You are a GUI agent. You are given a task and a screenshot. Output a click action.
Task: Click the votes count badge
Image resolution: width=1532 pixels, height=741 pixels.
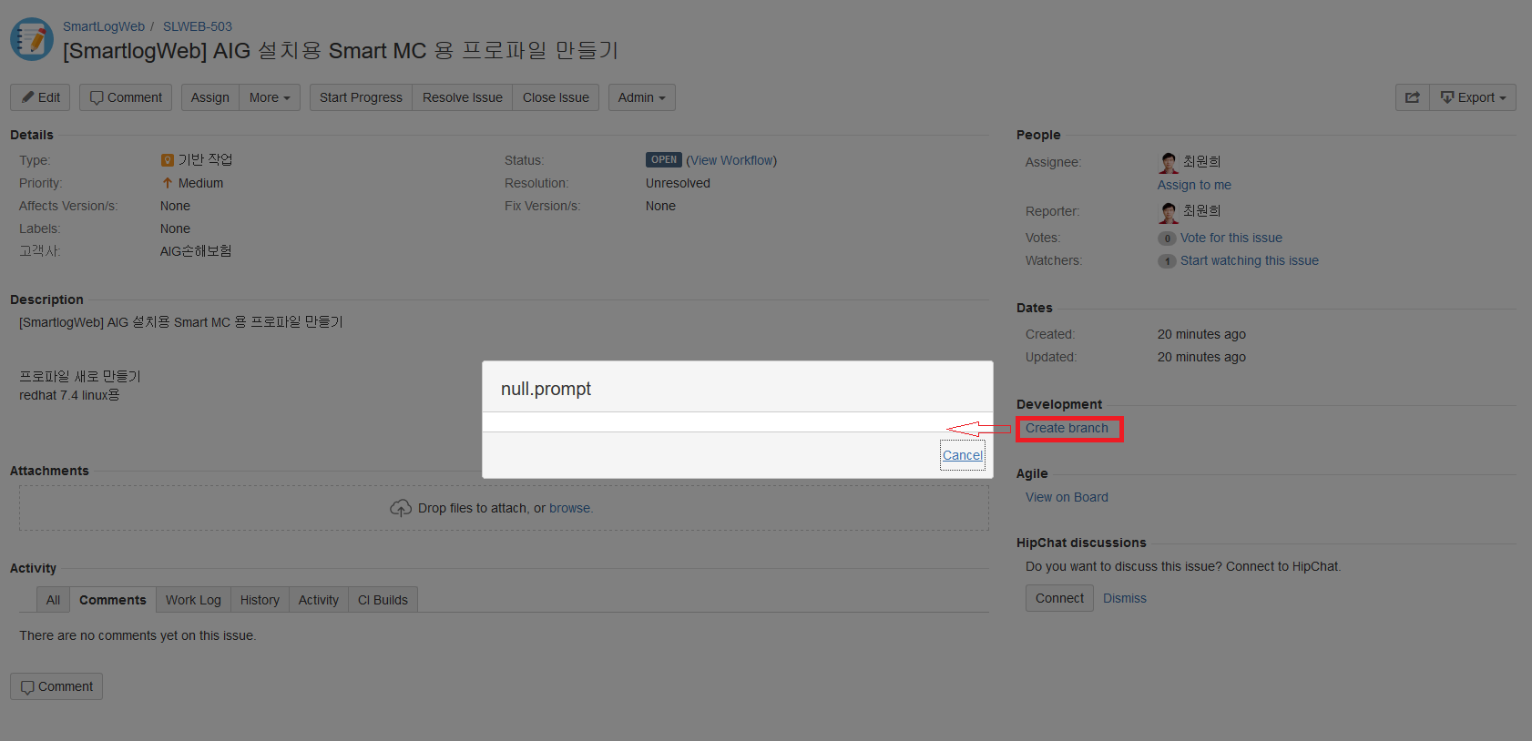(x=1167, y=239)
